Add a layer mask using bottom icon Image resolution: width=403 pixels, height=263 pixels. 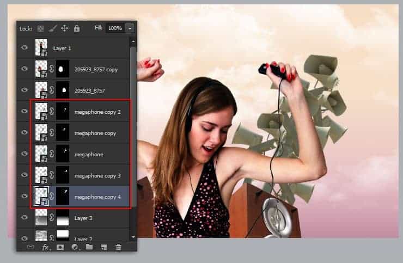pyautogui.click(x=60, y=247)
